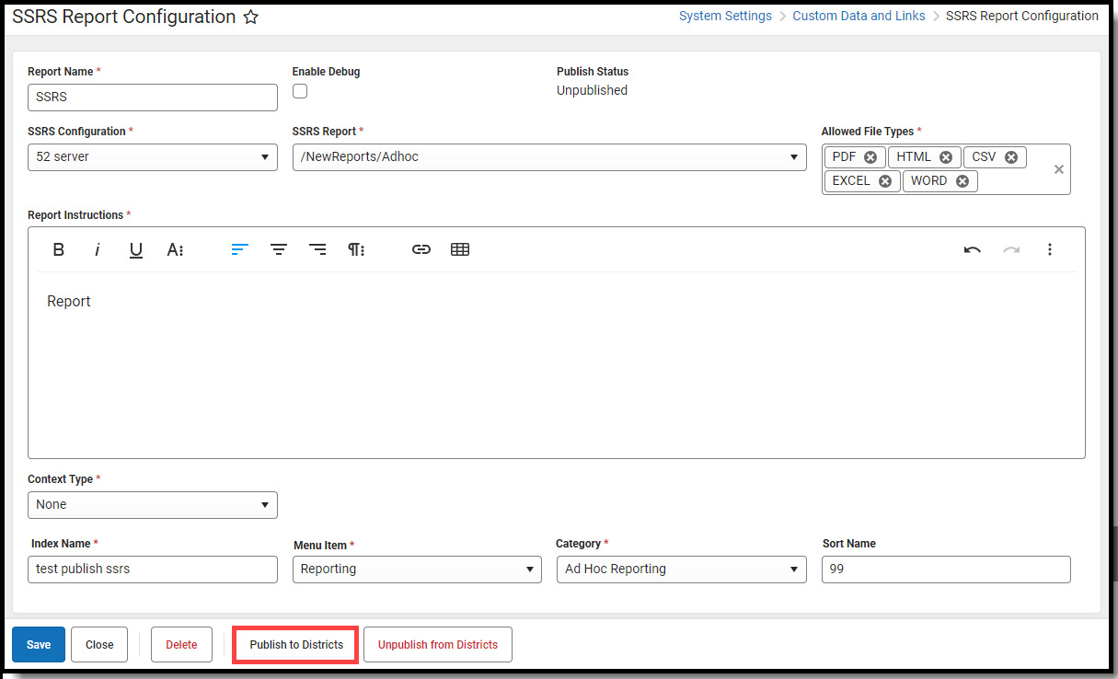Remove the WORD allowed file type
Image resolution: width=1118 pixels, height=679 pixels.
(x=962, y=180)
